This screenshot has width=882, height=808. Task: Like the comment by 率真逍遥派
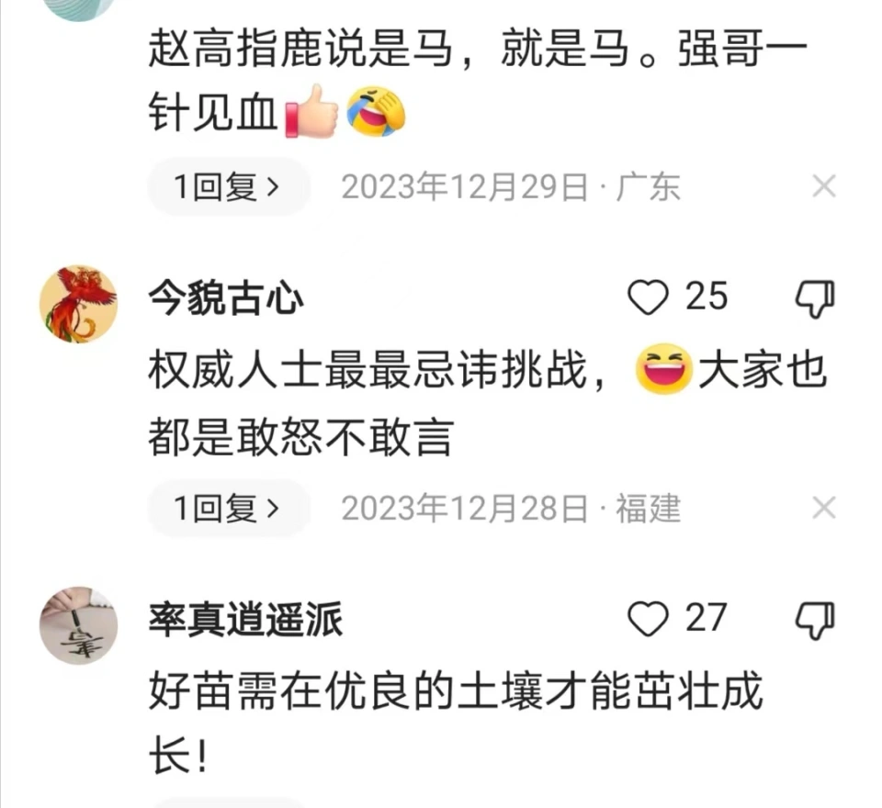[648, 619]
